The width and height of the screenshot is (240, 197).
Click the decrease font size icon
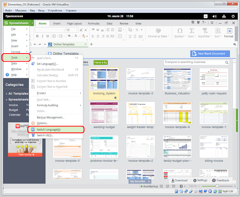click(86, 30)
